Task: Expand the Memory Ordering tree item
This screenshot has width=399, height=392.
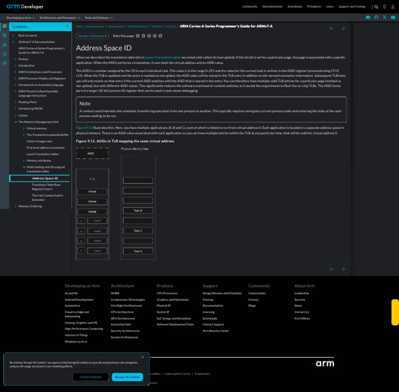Action: pos(16,206)
